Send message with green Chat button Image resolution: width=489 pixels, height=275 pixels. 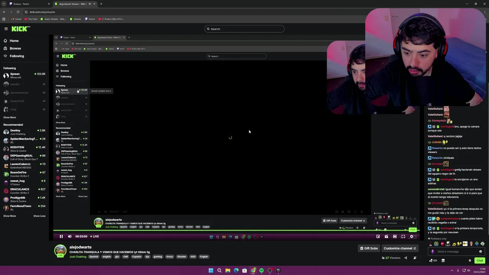click(x=480, y=260)
